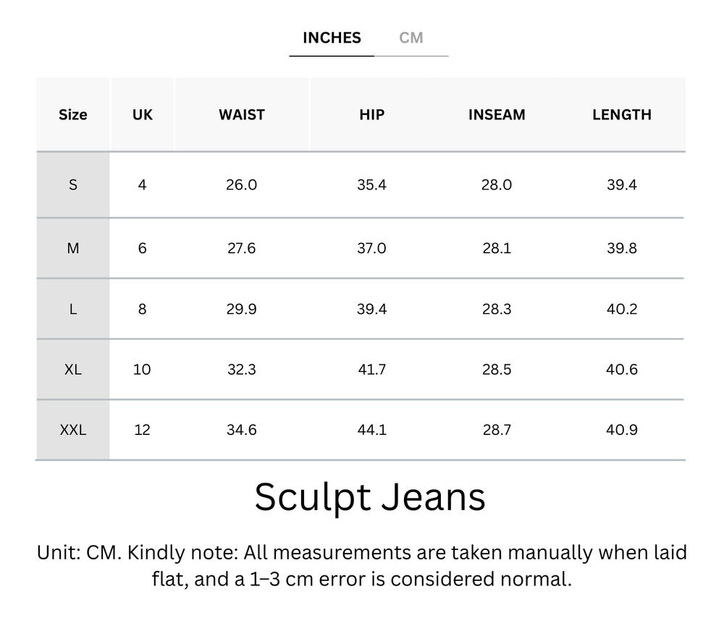Click the length value 40.6 for size XL

click(x=621, y=369)
